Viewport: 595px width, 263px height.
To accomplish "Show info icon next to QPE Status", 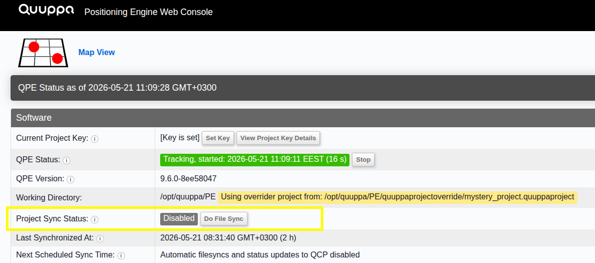I will (x=66, y=160).
